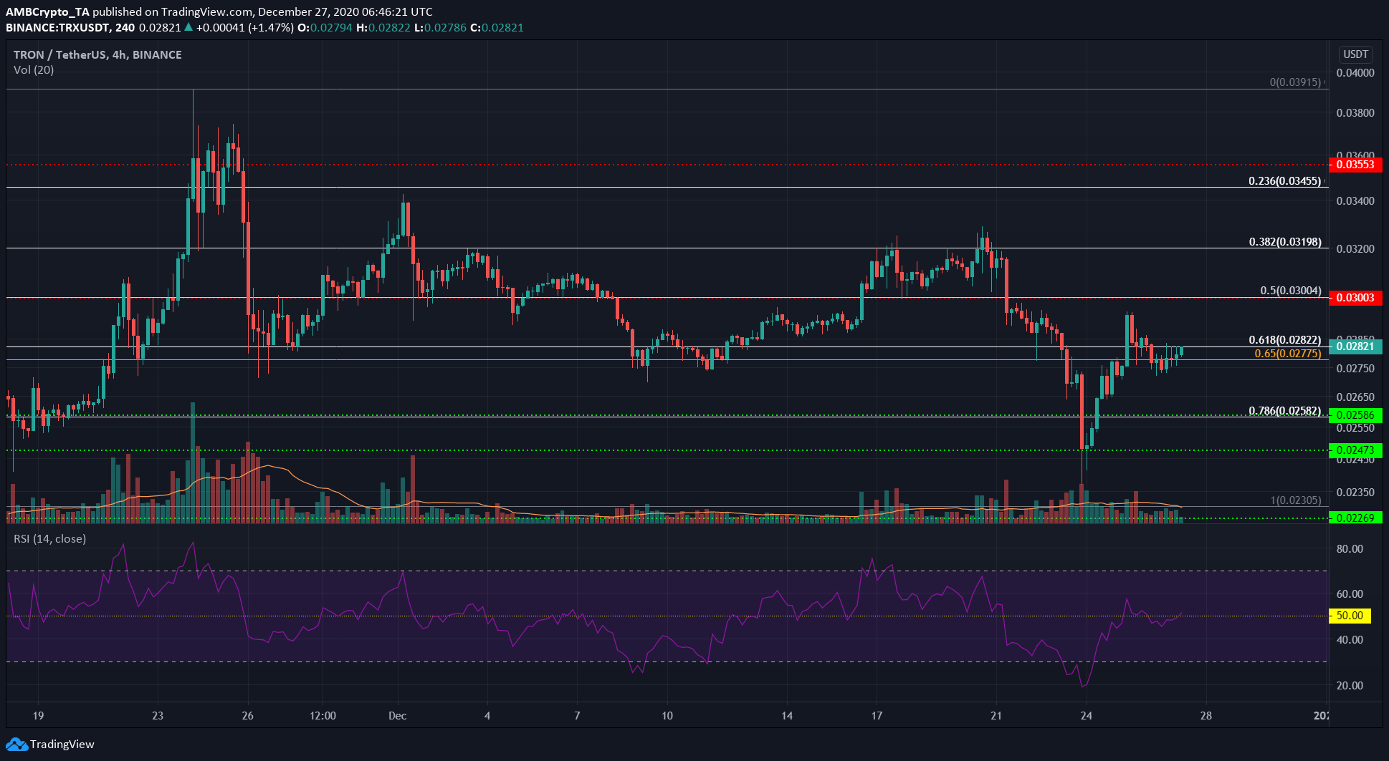Screen dimensions: 1389x761
Task: Click the USDT currency button
Action: coord(1355,54)
